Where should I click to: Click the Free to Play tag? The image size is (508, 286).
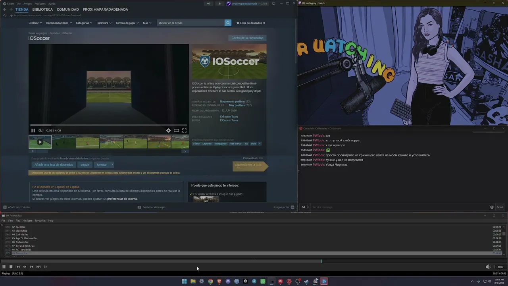[235, 144]
